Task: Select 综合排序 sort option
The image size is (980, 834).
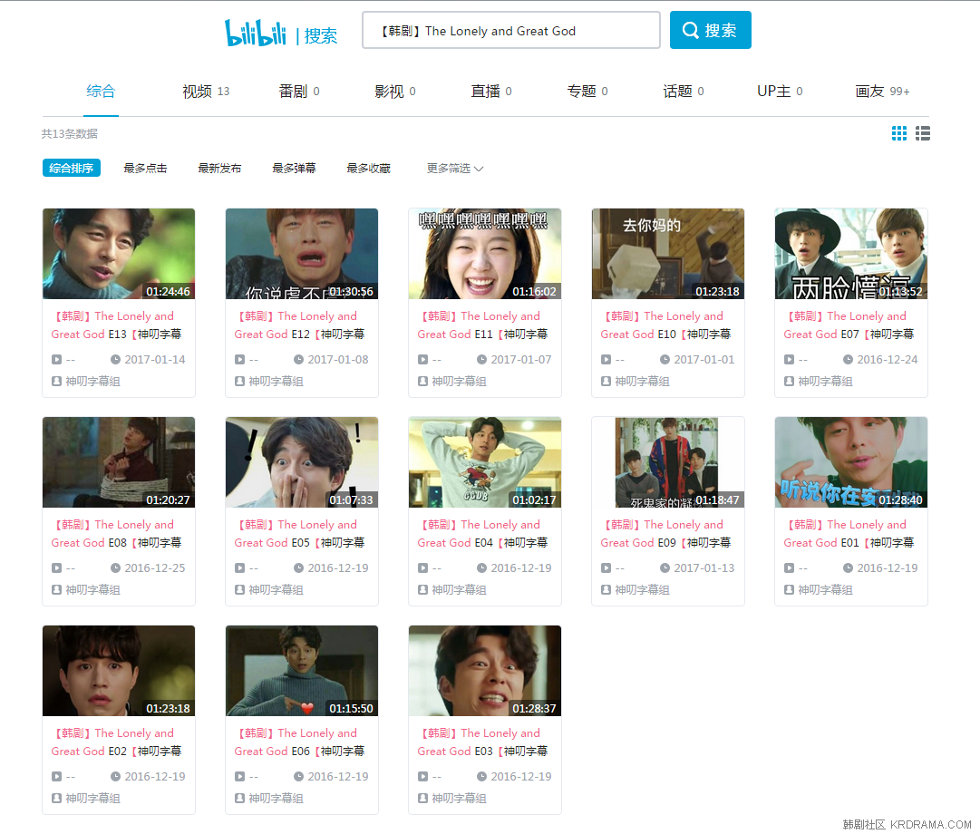Action: click(x=72, y=169)
